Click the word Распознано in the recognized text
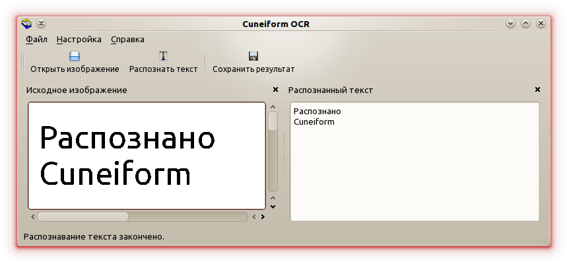This screenshot has width=567, height=264. (317, 112)
